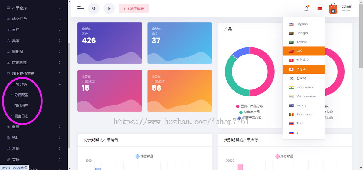Select English language option
The width and height of the screenshot is (363, 170).
pyautogui.click(x=304, y=24)
